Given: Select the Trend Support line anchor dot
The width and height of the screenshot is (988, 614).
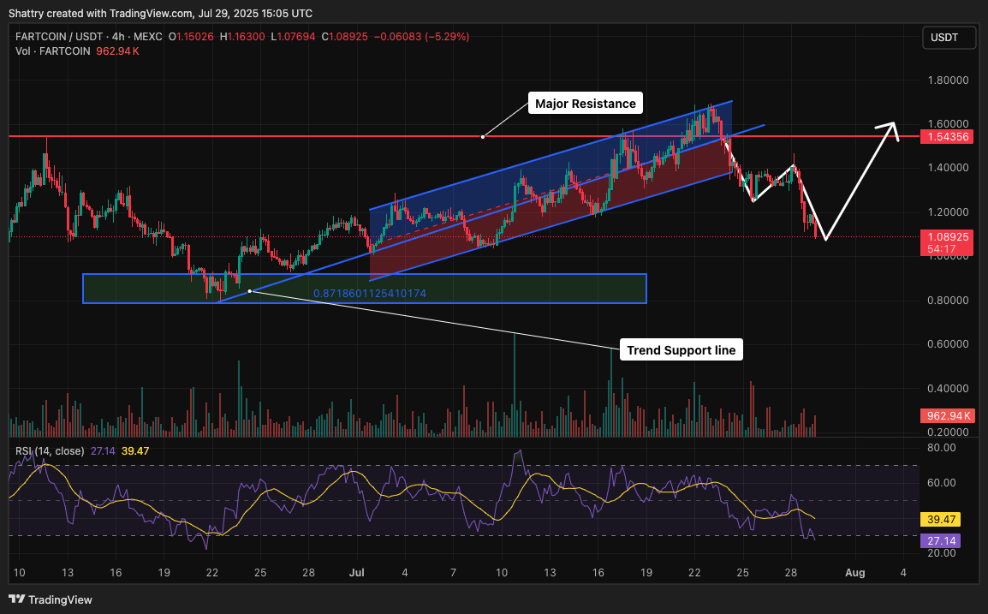Looking at the screenshot, I should (249, 291).
